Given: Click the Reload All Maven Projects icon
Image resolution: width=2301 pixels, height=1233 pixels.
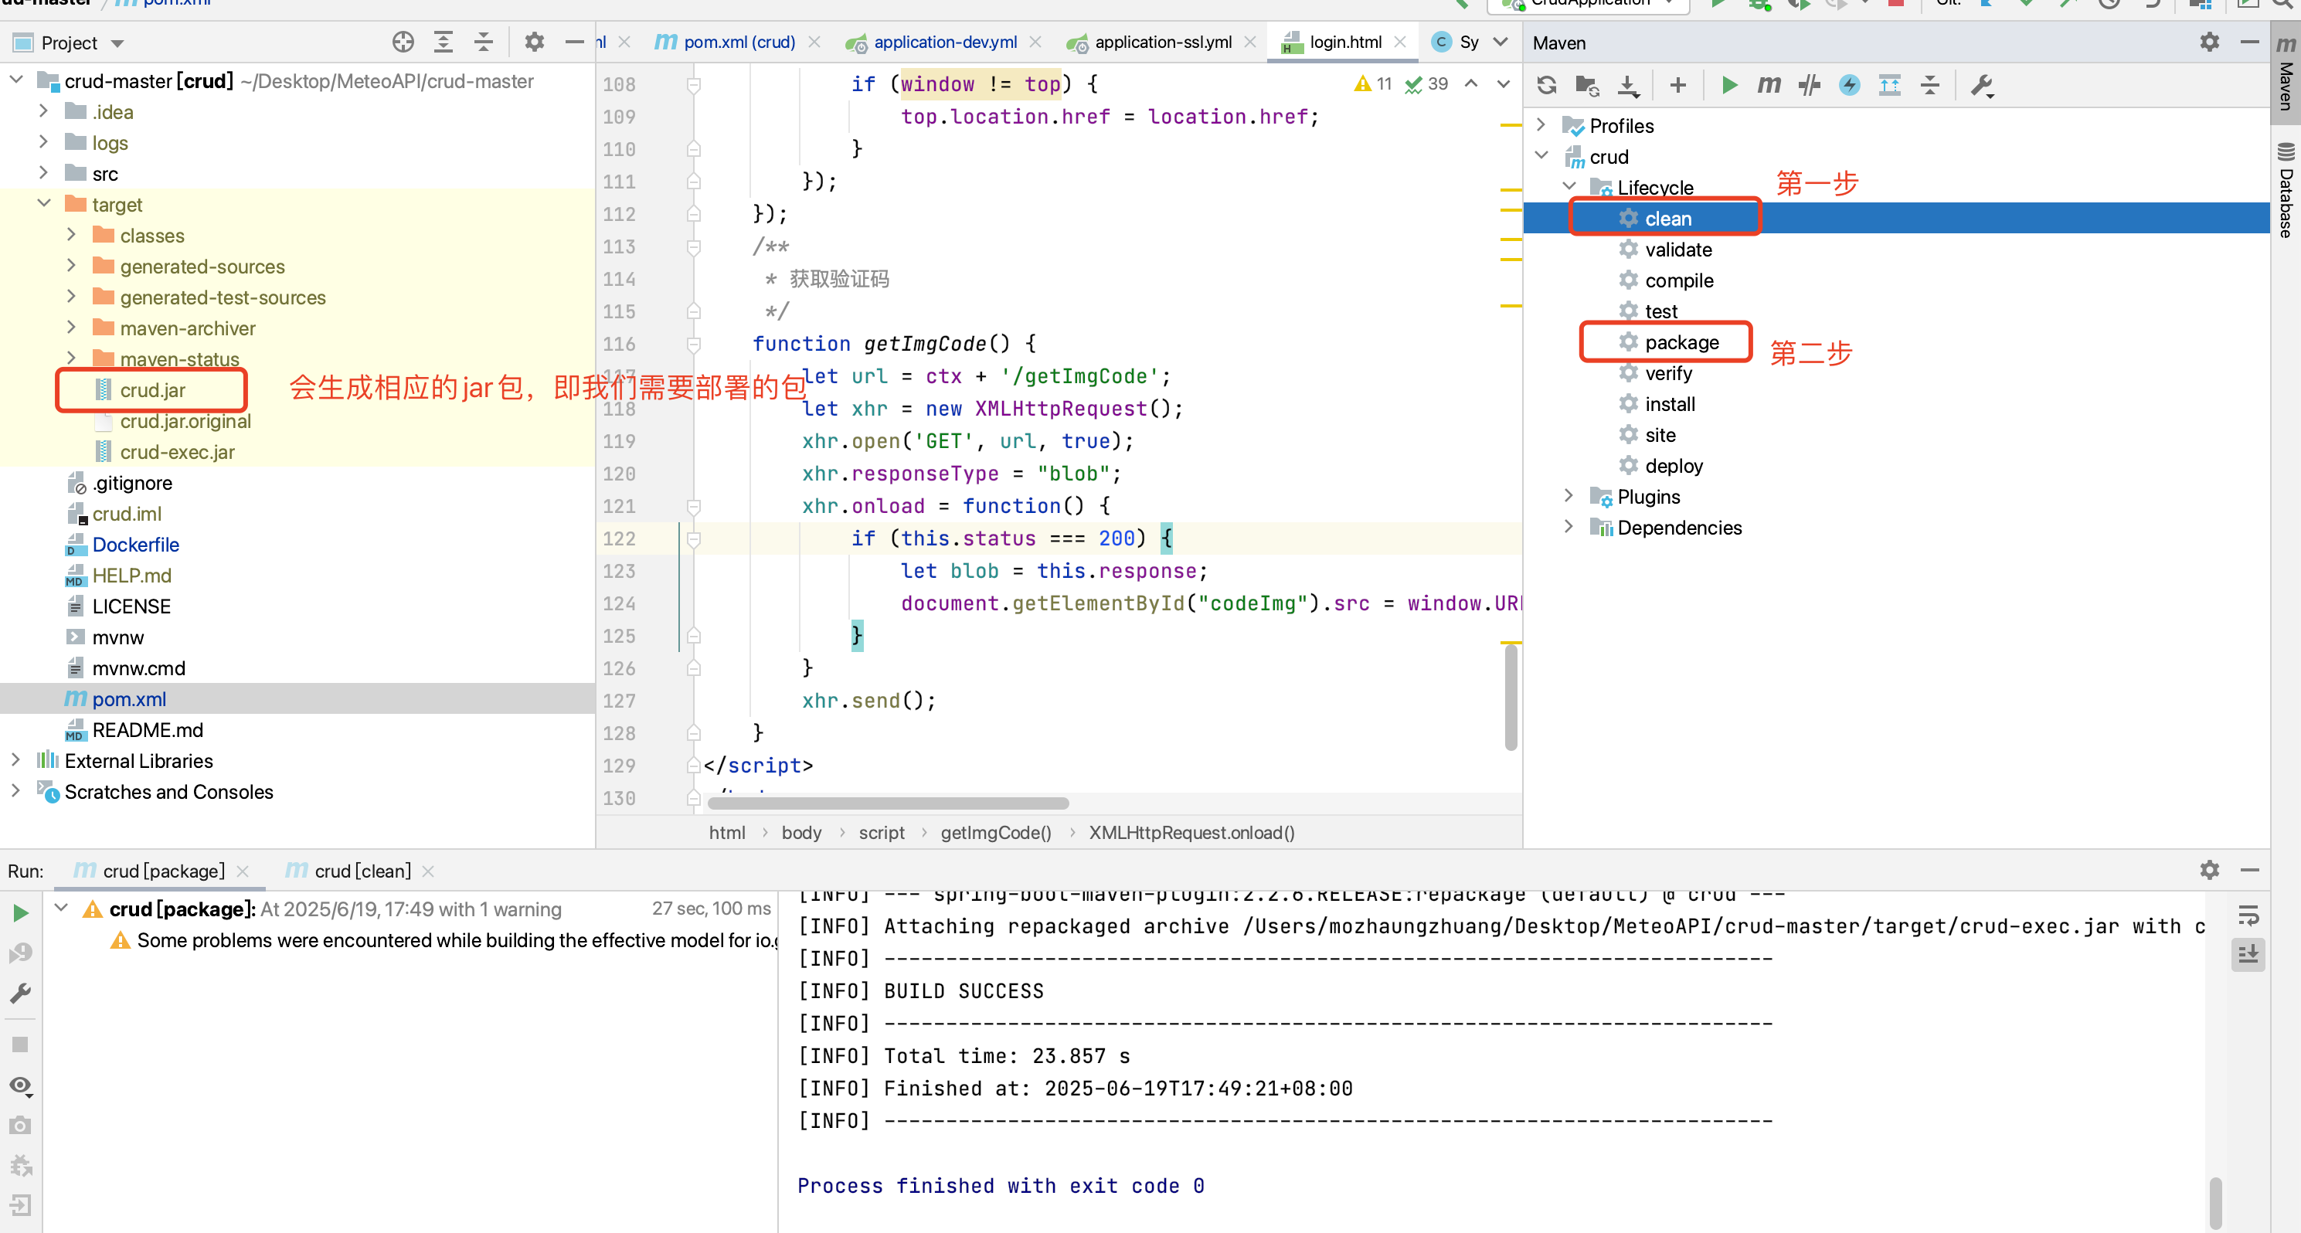Looking at the screenshot, I should pyautogui.click(x=1547, y=85).
